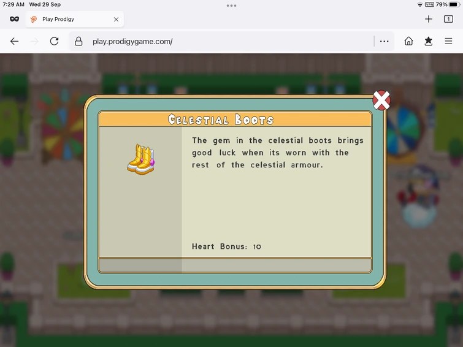Tap the site security lock icon
The height and width of the screenshot is (347, 463).
(x=78, y=41)
